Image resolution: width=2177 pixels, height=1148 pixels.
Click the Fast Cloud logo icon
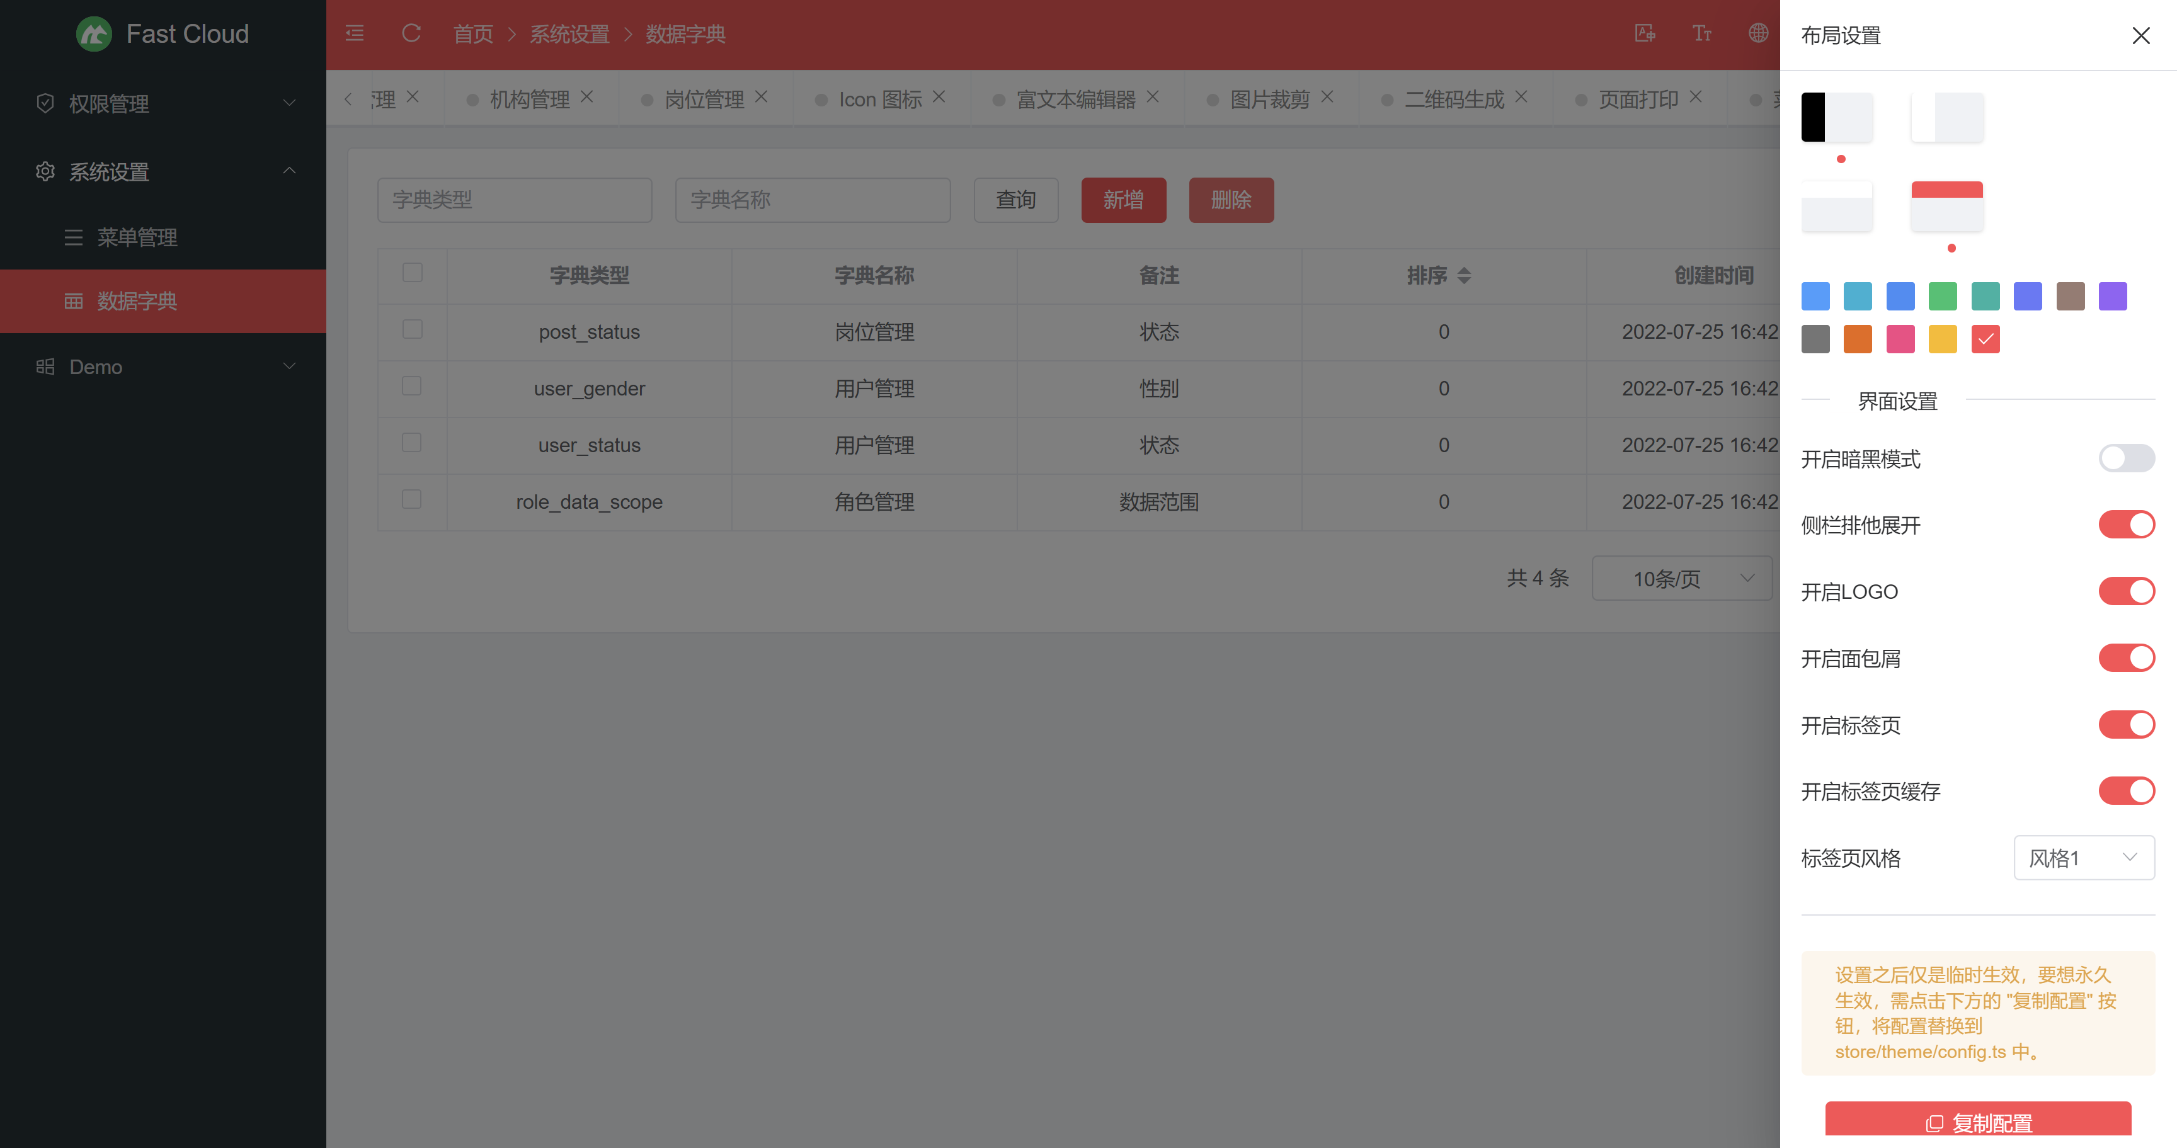(94, 34)
